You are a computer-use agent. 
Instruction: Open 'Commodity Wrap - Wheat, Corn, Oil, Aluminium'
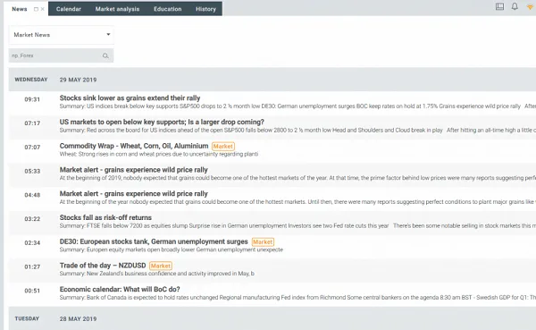click(x=134, y=146)
